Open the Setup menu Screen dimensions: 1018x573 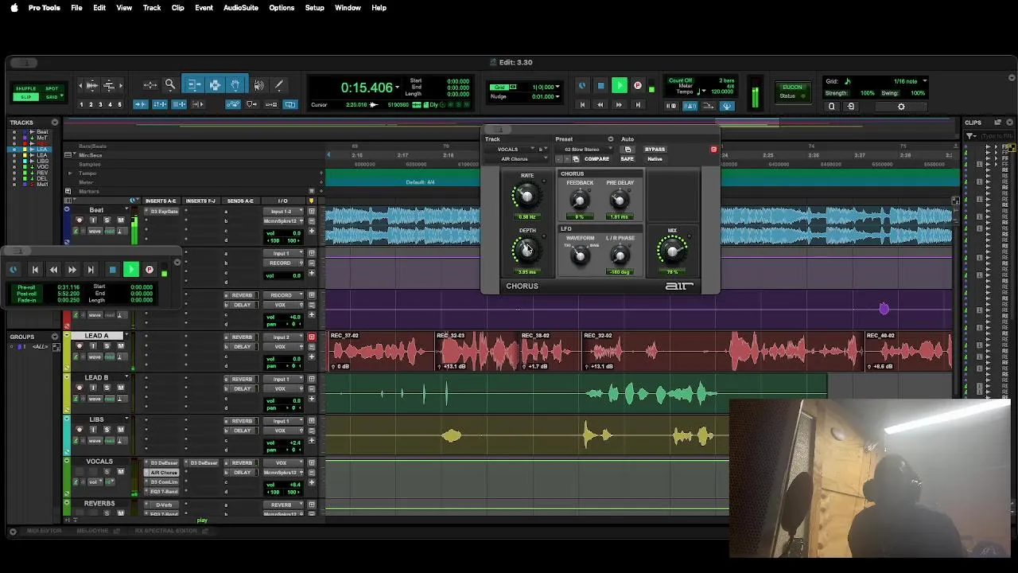pos(314,8)
